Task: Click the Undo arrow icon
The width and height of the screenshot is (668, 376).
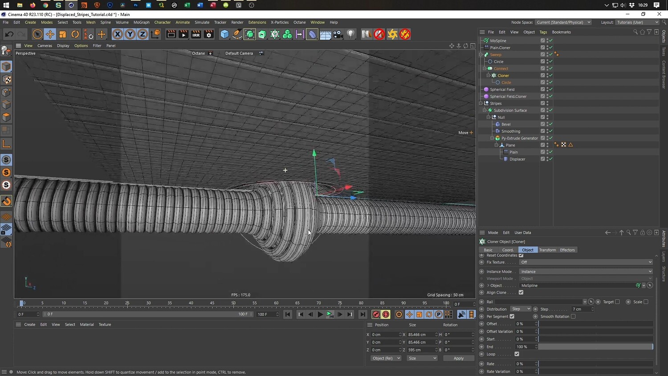Action: pyautogui.click(x=9, y=34)
